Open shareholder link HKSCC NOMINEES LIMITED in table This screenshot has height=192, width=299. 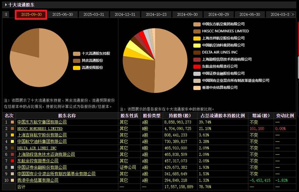(40, 129)
